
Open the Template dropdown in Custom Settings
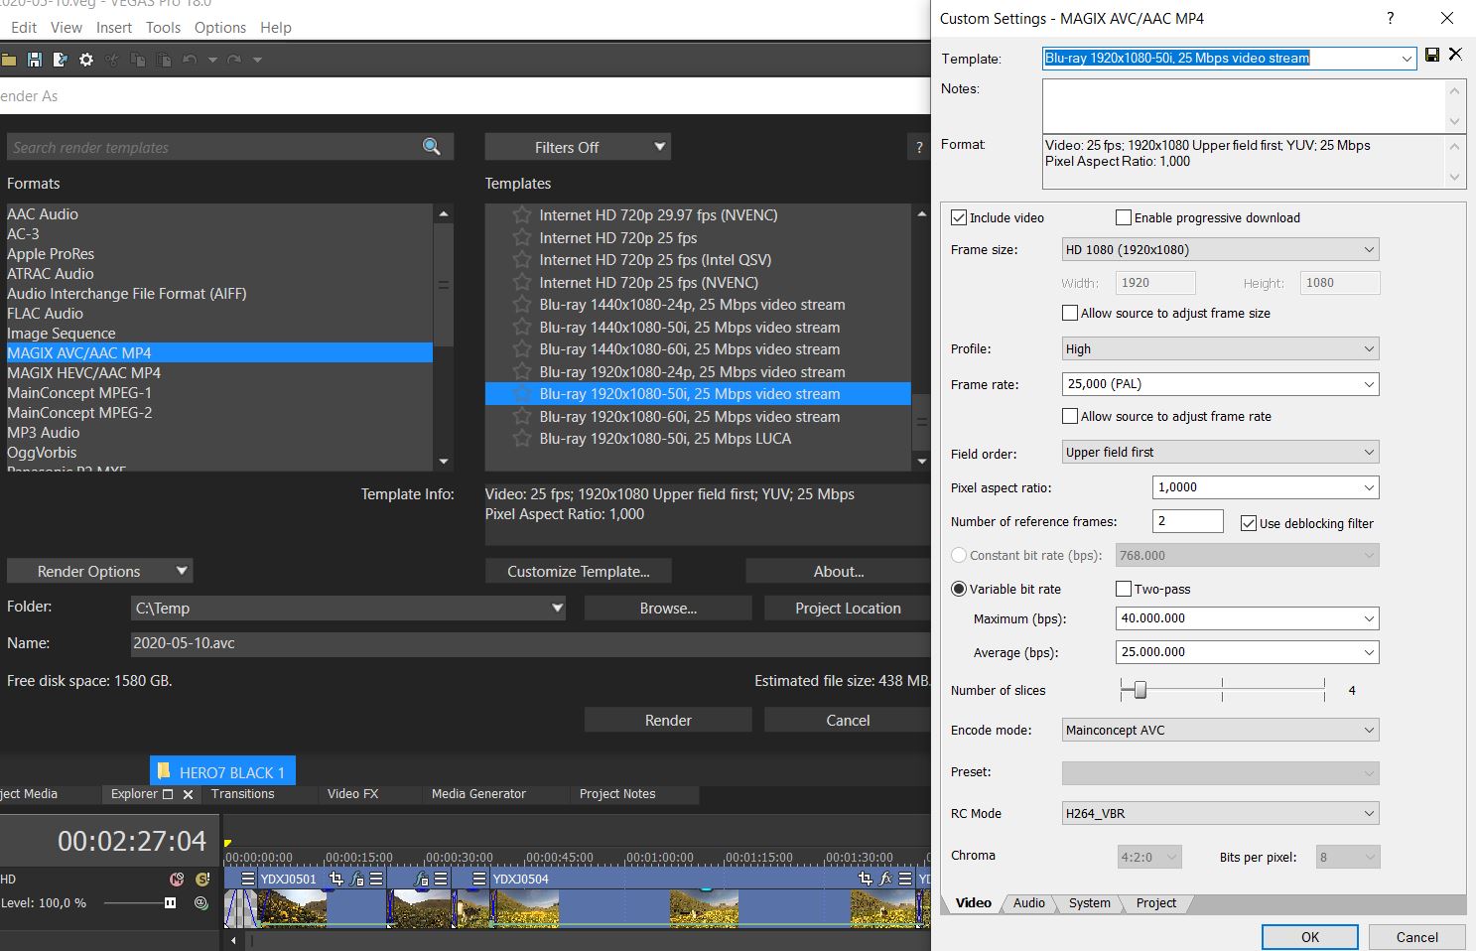tap(1407, 59)
